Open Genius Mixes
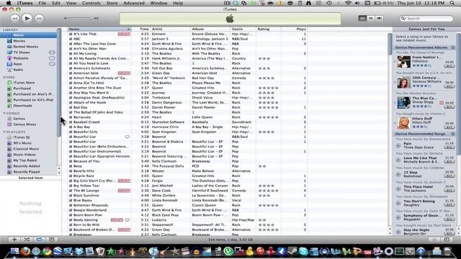Image resolution: width=461 pixels, height=259 pixels. [24, 124]
